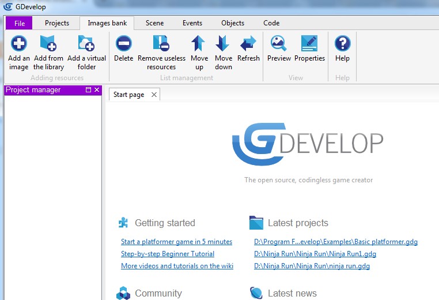The width and height of the screenshot is (439, 300).
Task: Click the Latest news heading
Action: (292, 293)
